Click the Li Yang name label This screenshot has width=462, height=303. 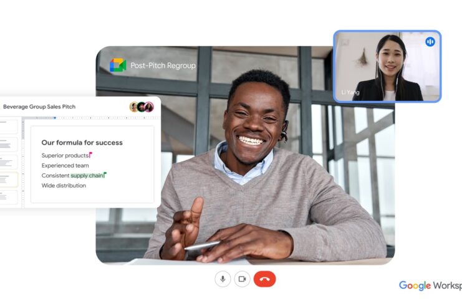coord(350,92)
